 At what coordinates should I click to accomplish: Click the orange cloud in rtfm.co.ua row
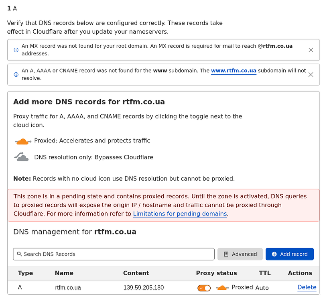(x=222, y=288)
